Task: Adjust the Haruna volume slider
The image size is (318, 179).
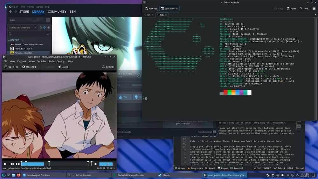Action: (x=106, y=164)
